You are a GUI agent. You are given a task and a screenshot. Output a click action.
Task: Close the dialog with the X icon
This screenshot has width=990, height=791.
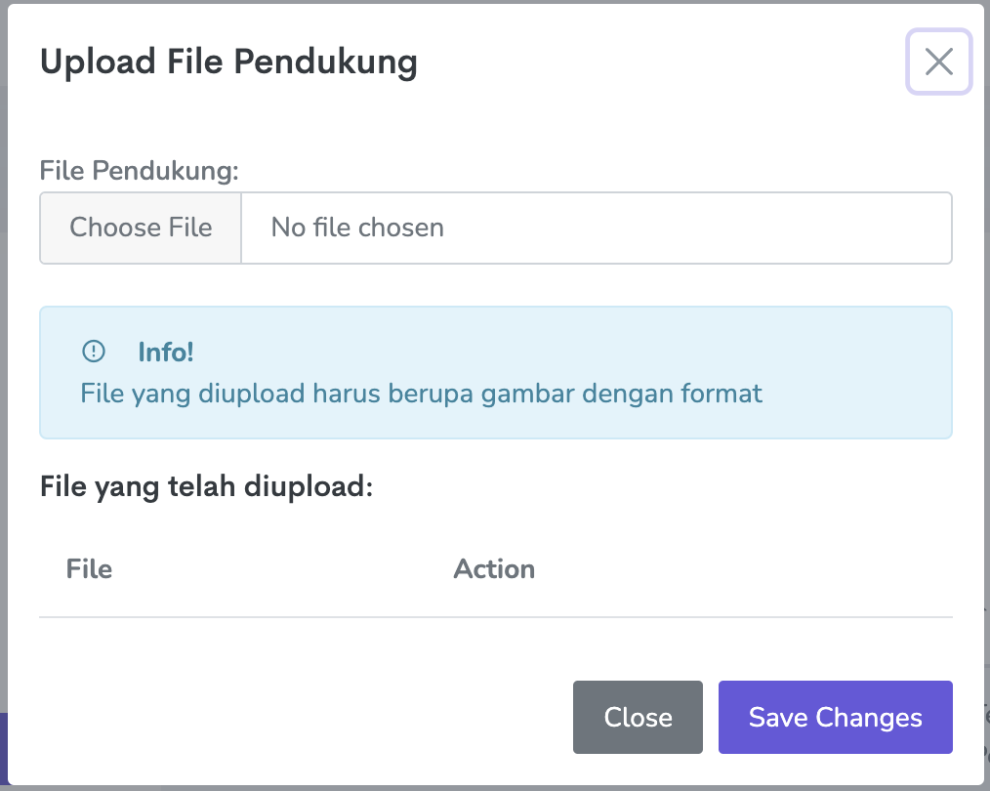click(938, 62)
